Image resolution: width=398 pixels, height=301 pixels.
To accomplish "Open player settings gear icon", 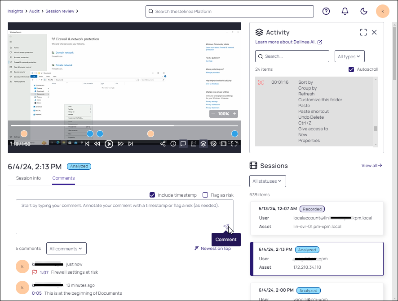I will coord(213,144).
